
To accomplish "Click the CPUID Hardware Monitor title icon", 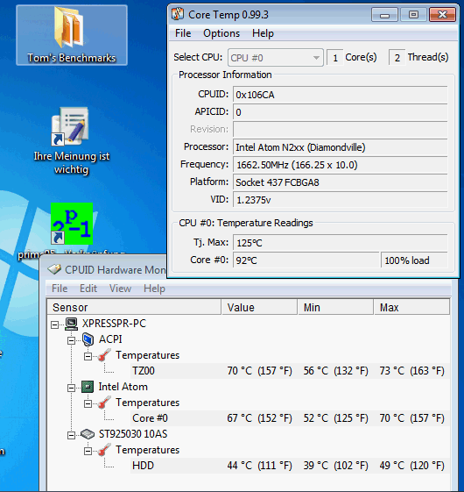I will click(x=54, y=269).
